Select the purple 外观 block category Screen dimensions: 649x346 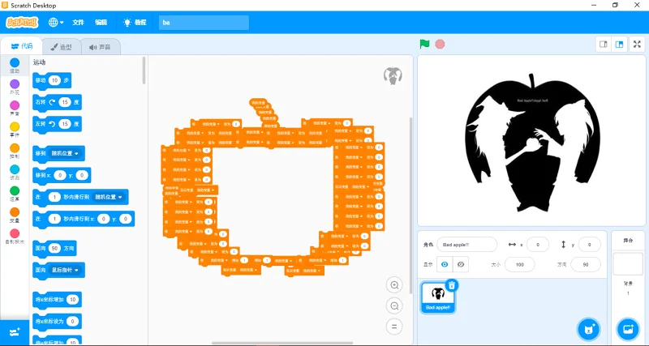coord(15,87)
